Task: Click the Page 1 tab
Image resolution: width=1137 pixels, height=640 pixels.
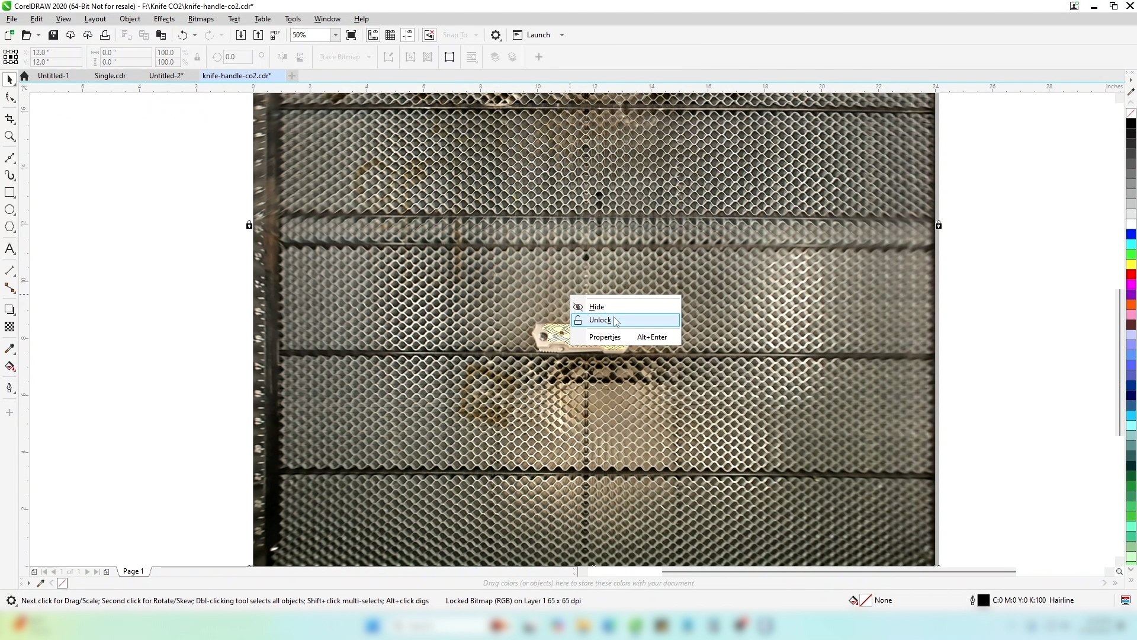Action: pyautogui.click(x=133, y=571)
